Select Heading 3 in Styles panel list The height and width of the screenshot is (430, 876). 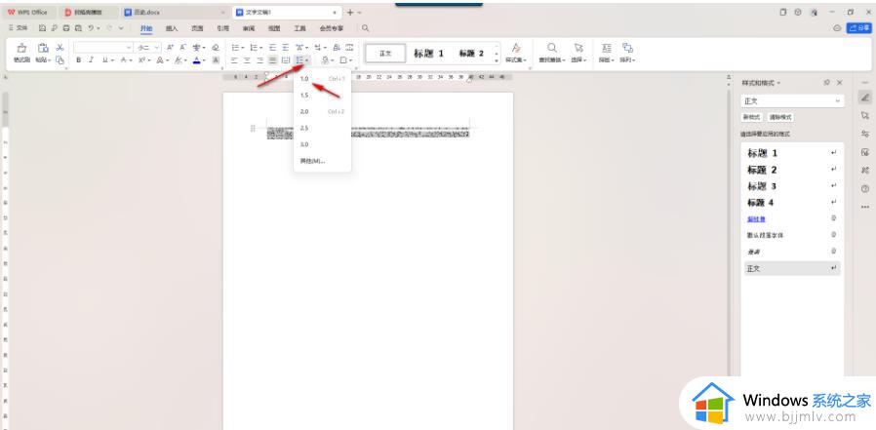click(790, 186)
